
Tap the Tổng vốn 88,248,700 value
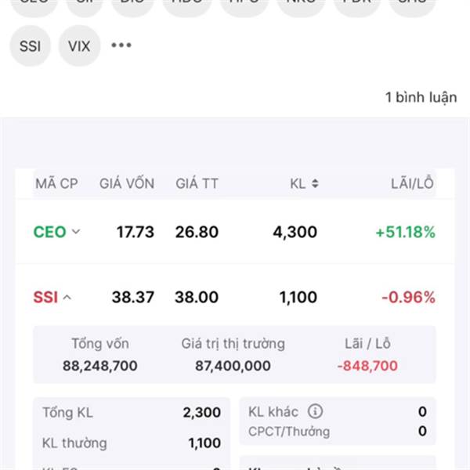pyautogui.click(x=100, y=366)
